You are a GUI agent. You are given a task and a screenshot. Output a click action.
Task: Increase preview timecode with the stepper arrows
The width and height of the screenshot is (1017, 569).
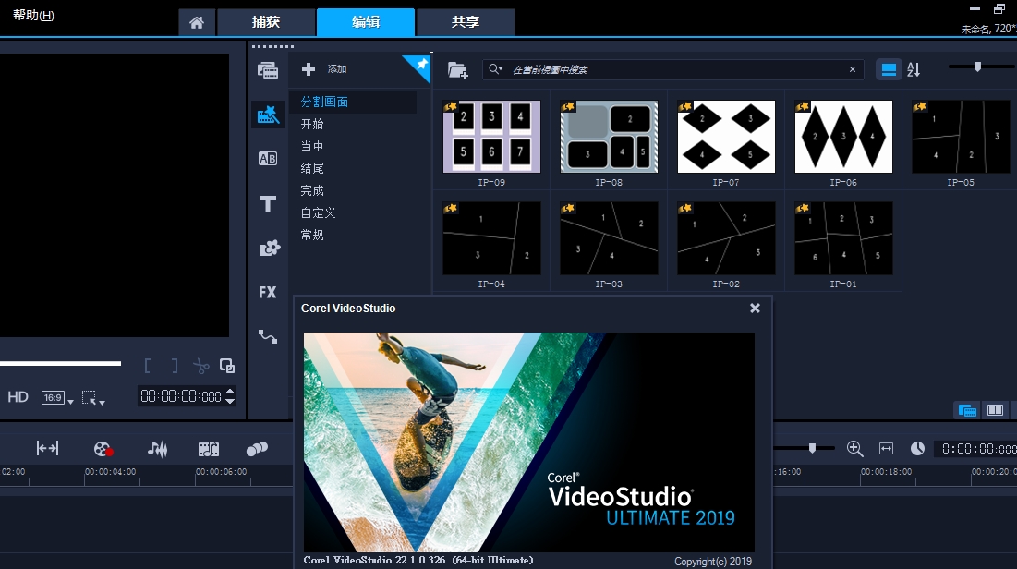tap(230, 392)
